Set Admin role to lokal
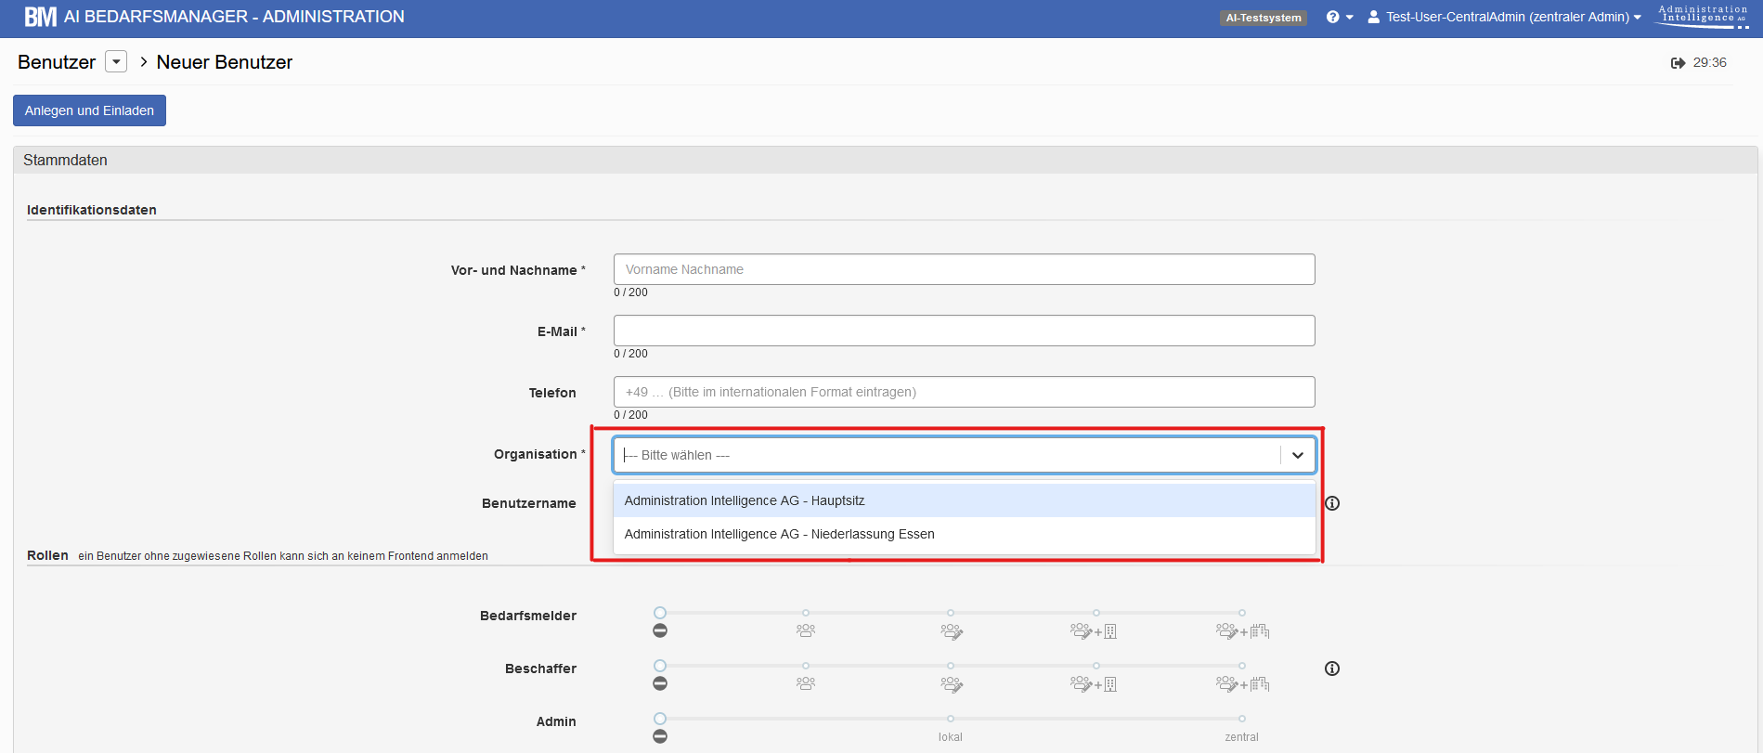This screenshot has height=753, width=1763. pyautogui.click(x=951, y=720)
